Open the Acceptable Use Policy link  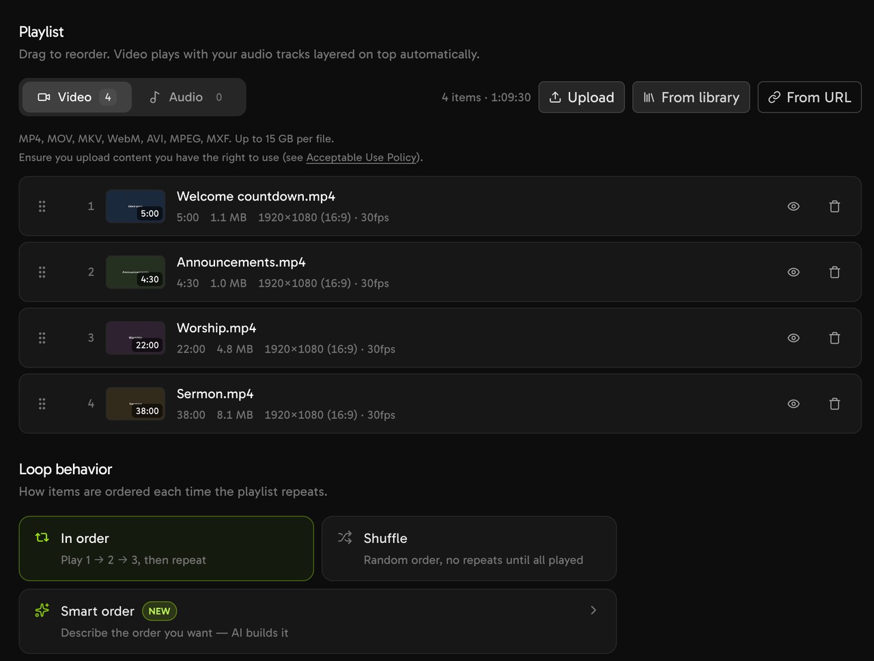pos(361,158)
